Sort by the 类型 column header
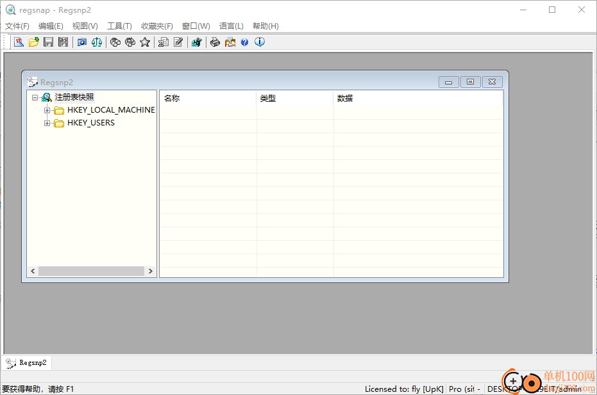The width and height of the screenshot is (597, 395). pyautogui.click(x=295, y=98)
